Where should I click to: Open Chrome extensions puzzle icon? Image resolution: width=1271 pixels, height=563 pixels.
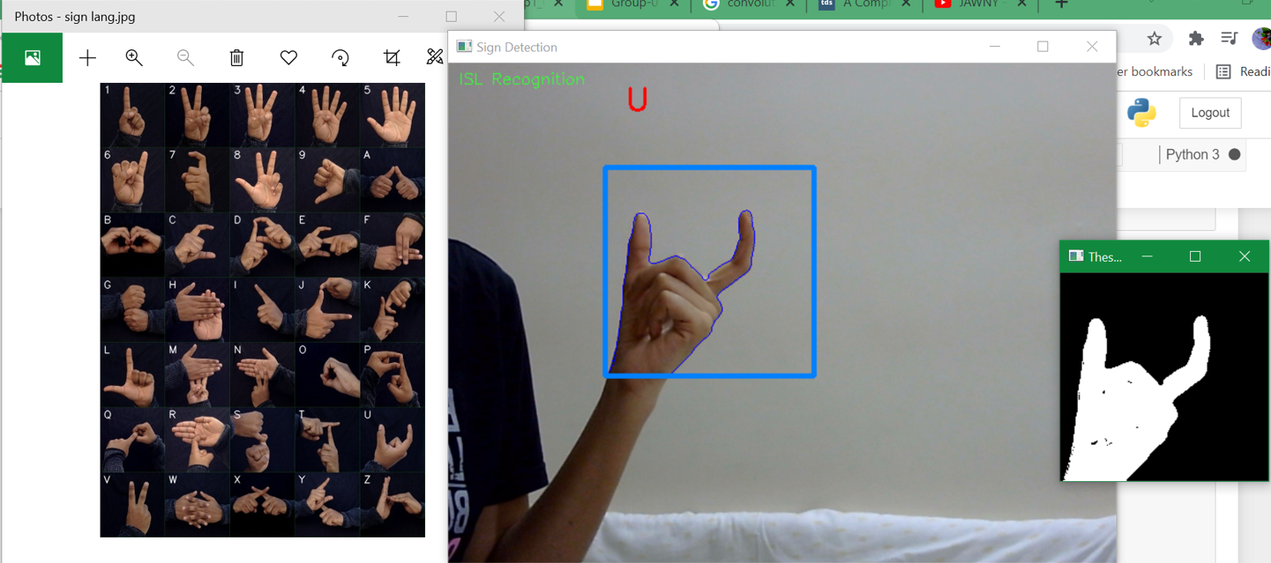tap(1196, 38)
